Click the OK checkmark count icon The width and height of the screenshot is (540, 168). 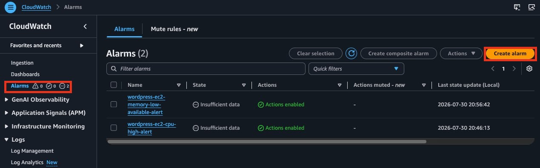coord(49,86)
